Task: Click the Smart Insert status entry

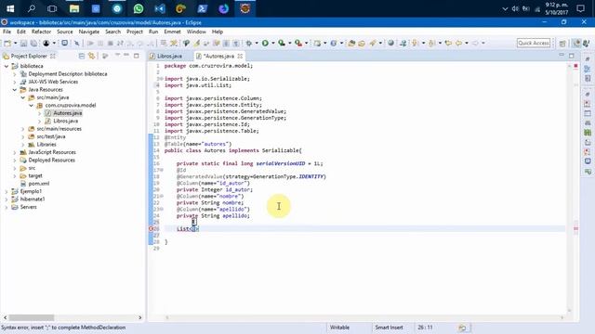Action: 389,328
